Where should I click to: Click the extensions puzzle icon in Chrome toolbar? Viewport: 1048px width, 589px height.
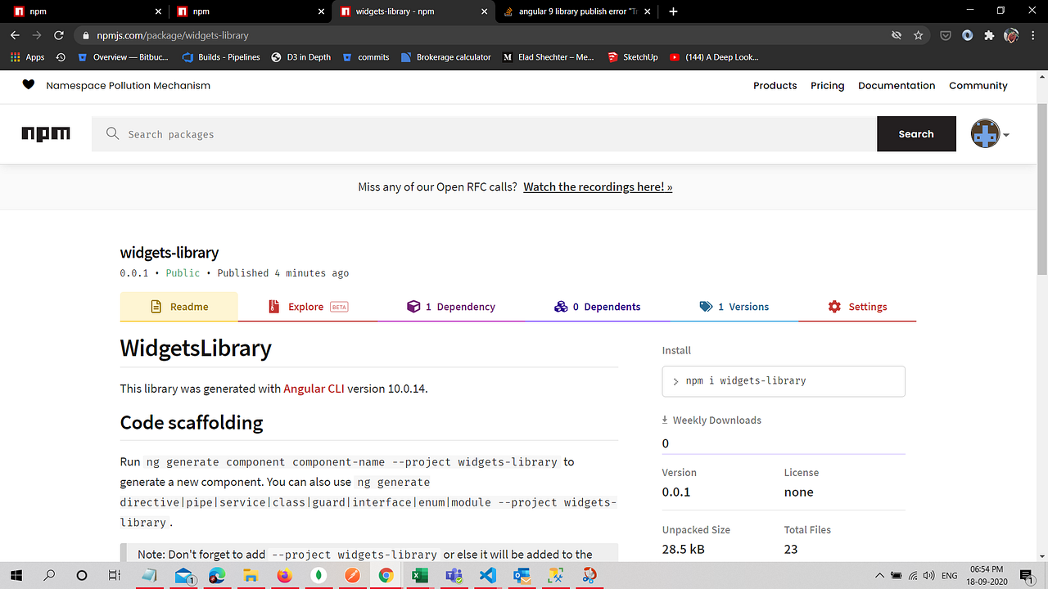pos(989,35)
